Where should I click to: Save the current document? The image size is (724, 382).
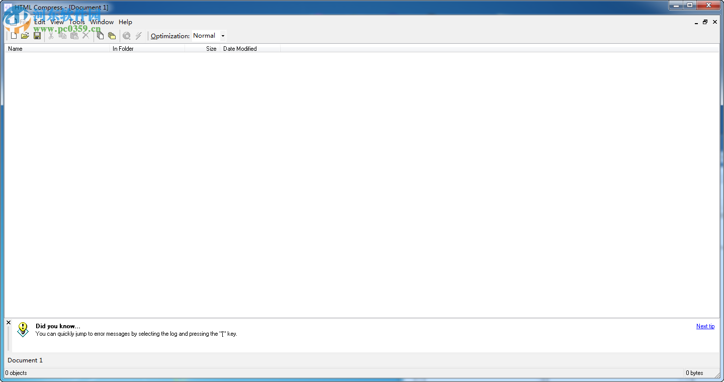click(37, 35)
